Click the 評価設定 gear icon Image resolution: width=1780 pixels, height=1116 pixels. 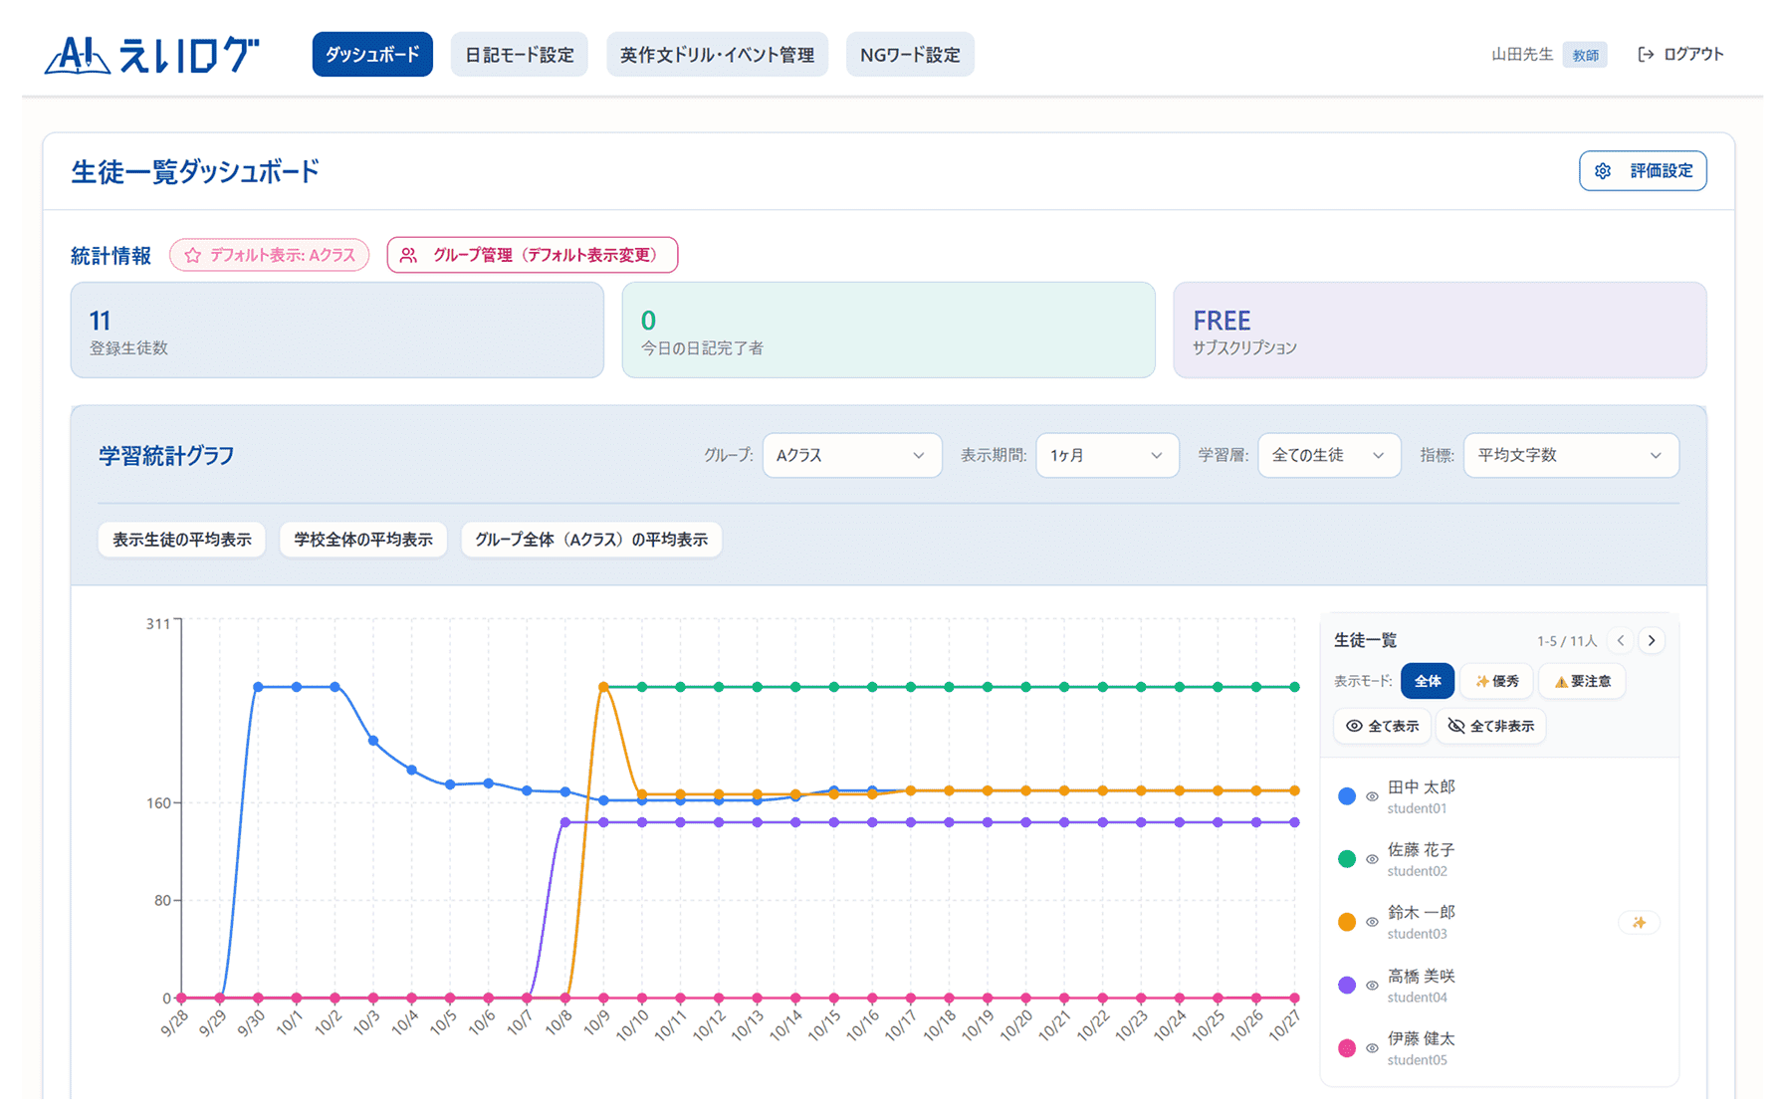pyautogui.click(x=1602, y=171)
